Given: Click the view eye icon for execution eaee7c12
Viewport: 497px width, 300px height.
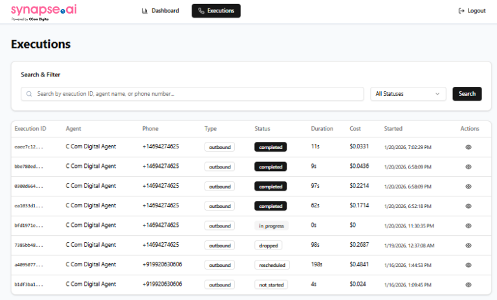Looking at the screenshot, I should click(x=469, y=147).
